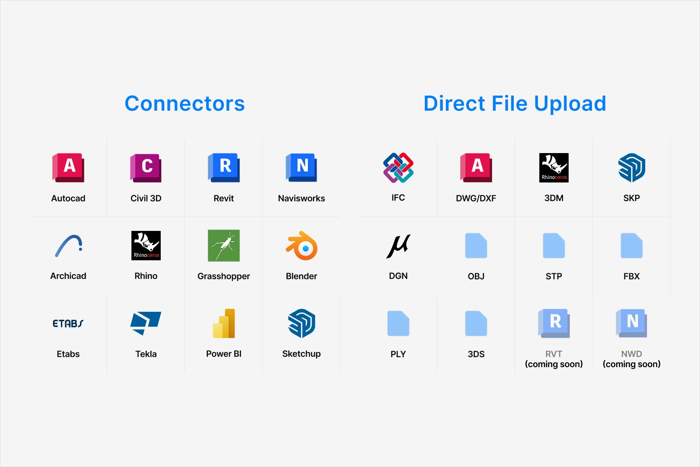Select the Grasshopper connector icon

point(223,246)
